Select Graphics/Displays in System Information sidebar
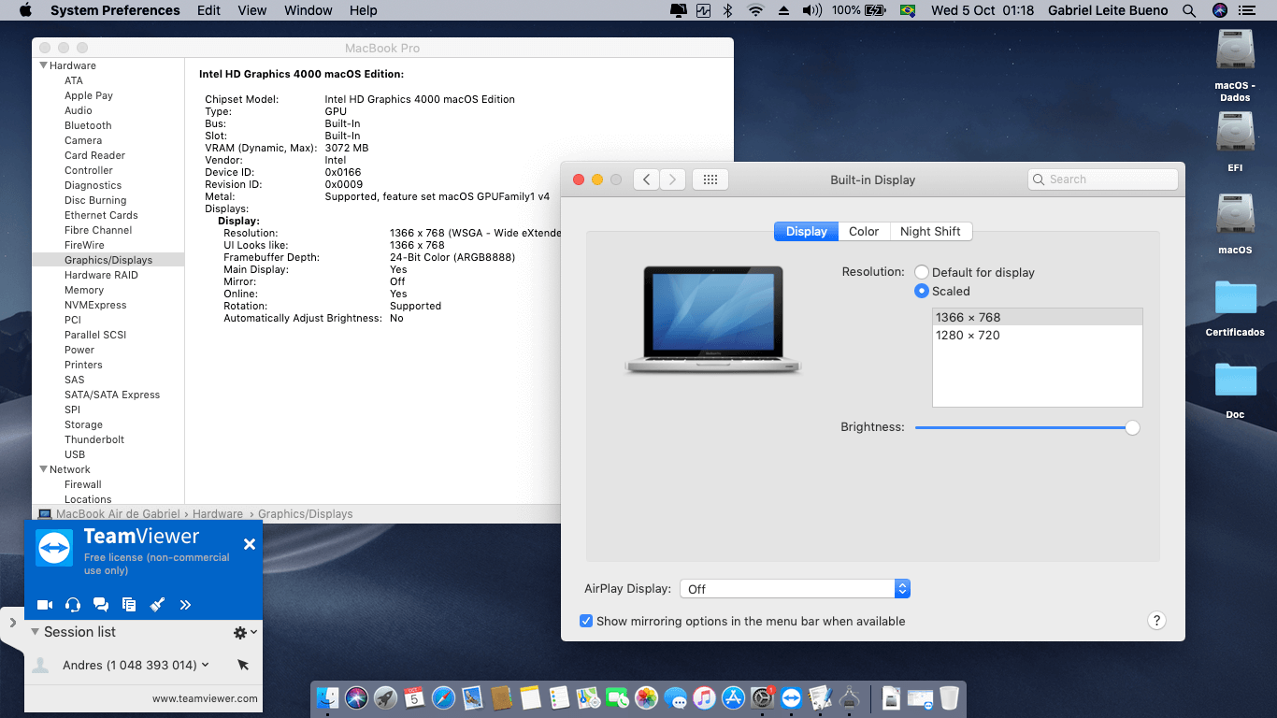1277x718 pixels. 108,260
